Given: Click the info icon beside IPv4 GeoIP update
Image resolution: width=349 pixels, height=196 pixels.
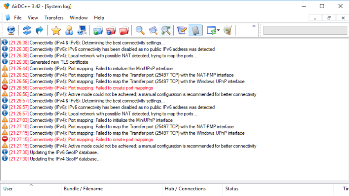Looking at the screenshot, I should 5,158.
